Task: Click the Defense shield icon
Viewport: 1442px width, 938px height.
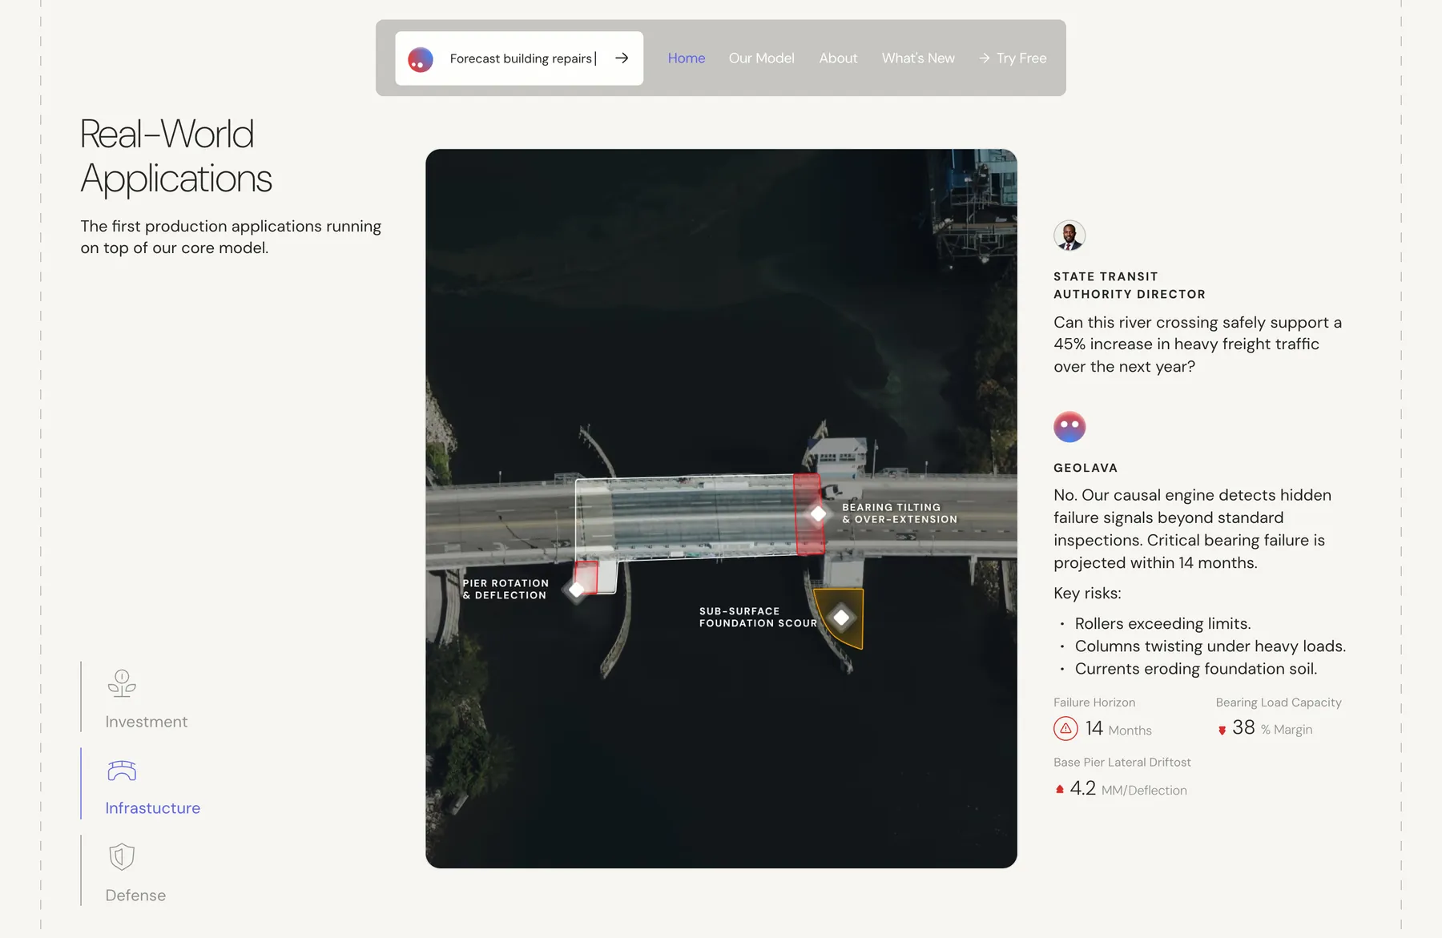Action: (122, 857)
